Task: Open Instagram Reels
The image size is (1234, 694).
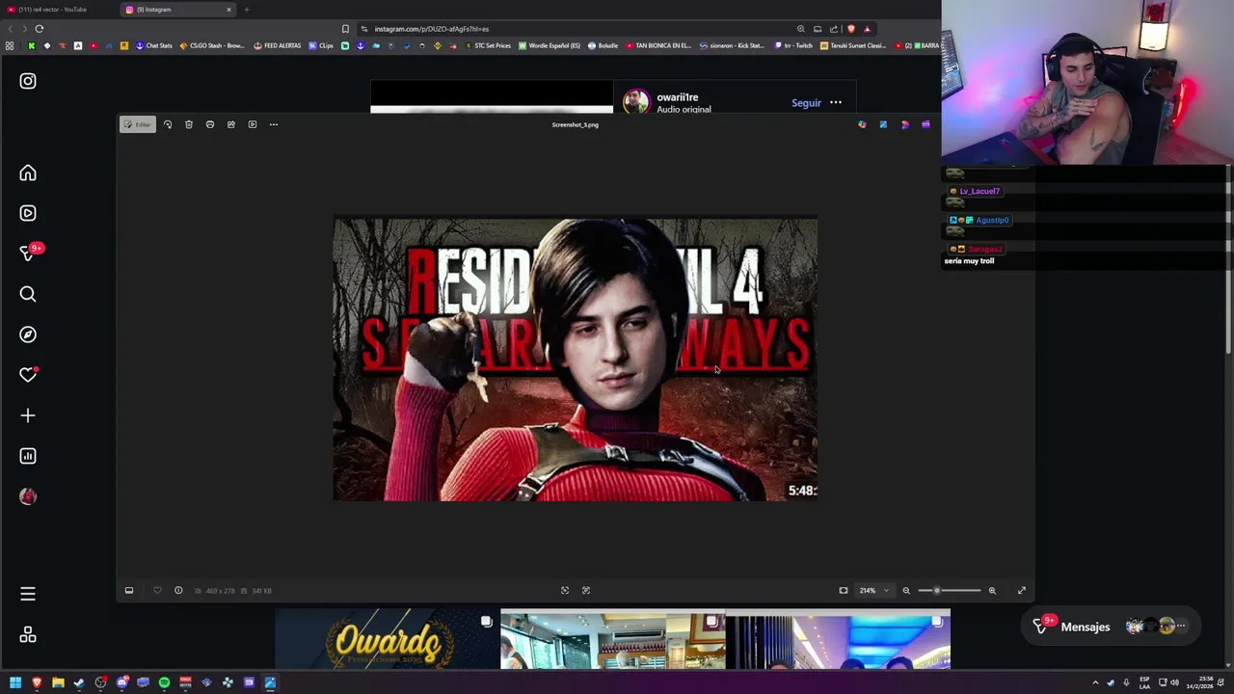Action: [28, 213]
